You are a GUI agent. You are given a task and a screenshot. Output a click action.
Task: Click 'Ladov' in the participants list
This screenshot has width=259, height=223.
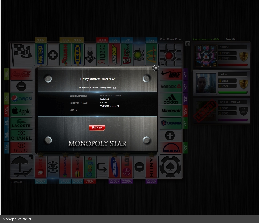tap(103, 102)
